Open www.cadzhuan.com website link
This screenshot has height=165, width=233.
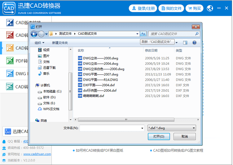(x=37, y=154)
